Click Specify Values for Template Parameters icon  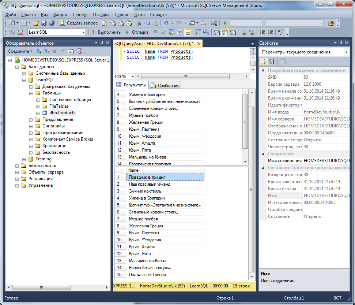(x=281, y=33)
